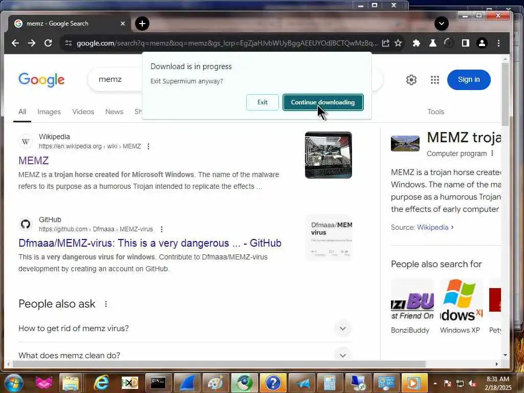Click the download progress indicator in toolbar
The image size is (524, 393).
449,43
